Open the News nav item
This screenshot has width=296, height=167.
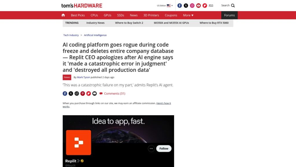[134, 15]
